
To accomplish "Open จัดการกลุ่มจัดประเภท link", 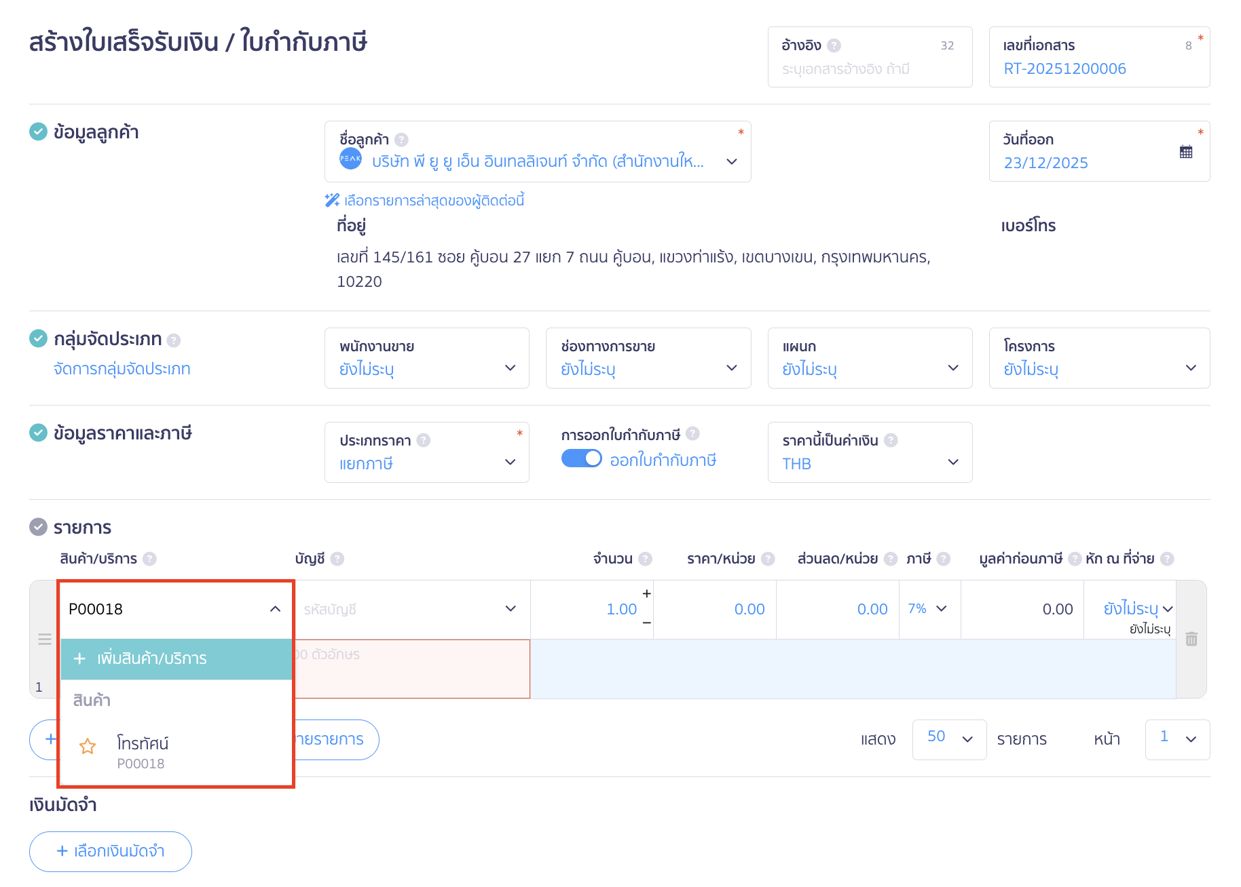I will [122, 369].
